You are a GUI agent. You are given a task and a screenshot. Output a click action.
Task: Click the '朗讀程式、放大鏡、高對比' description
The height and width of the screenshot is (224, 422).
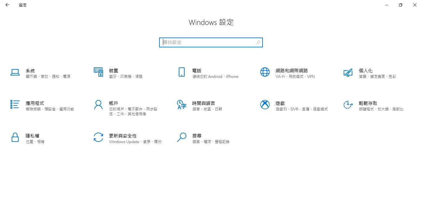pos(381,109)
